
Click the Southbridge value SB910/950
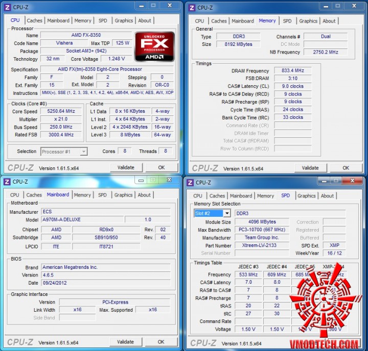pos(106,237)
